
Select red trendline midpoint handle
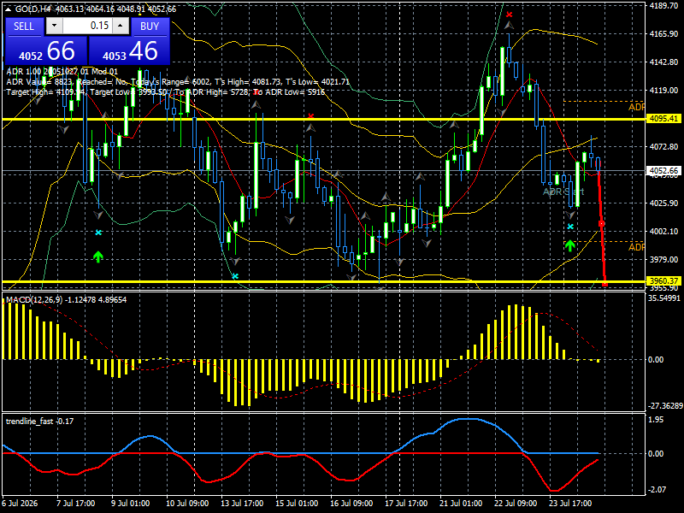(602, 223)
